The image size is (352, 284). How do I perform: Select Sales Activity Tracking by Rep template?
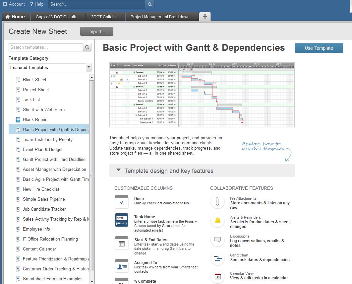click(x=49, y=219)
